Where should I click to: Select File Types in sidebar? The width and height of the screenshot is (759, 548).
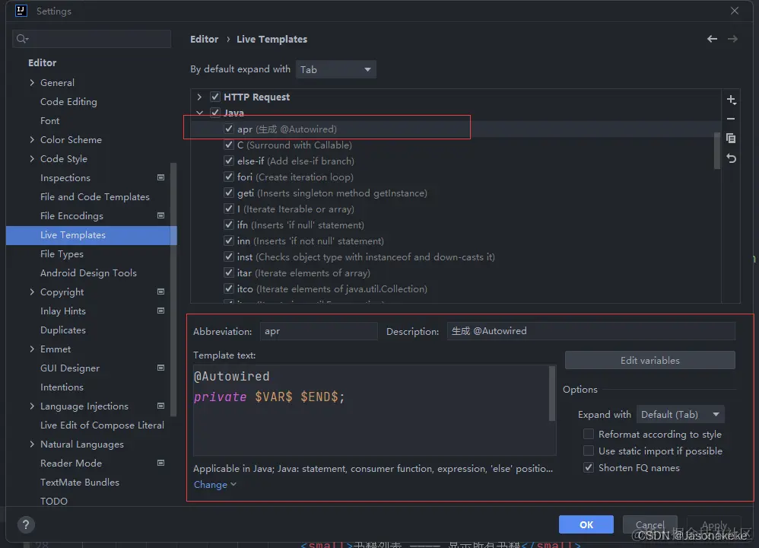click(x=62, y=254)
